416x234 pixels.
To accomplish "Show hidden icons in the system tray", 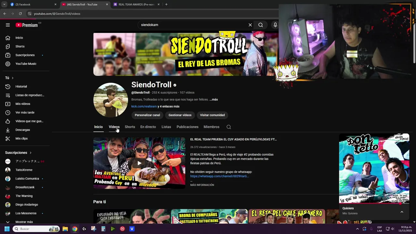I will pos(357,229).
